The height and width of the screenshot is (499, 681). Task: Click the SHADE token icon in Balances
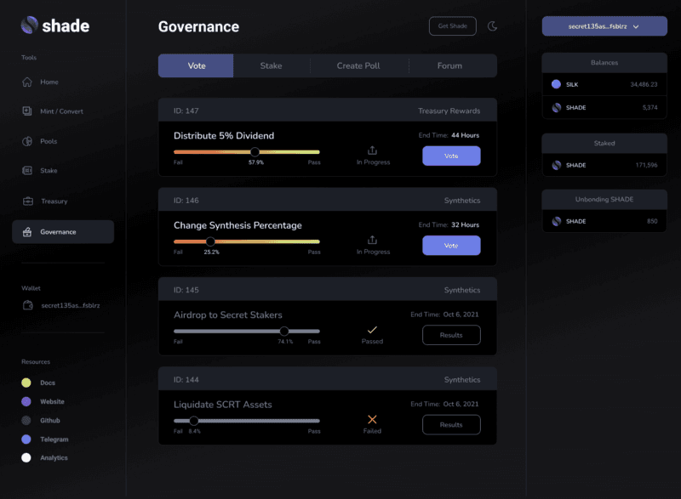click(x=557, y=107)
